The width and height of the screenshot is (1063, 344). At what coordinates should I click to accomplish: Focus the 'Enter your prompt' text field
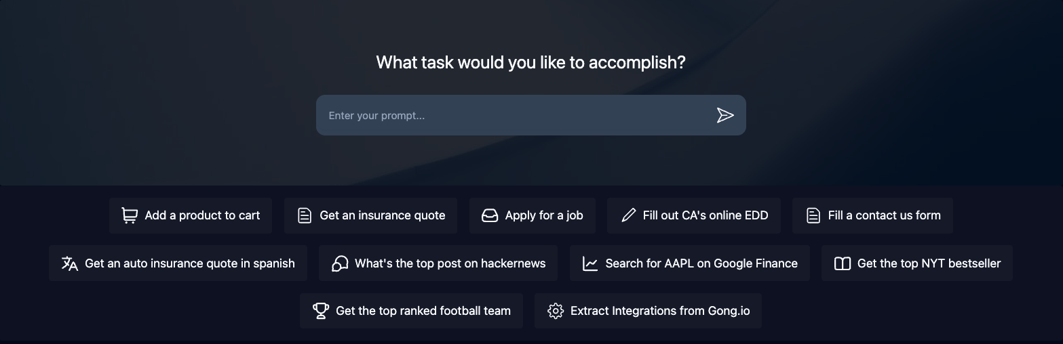(x=516, y=115)
